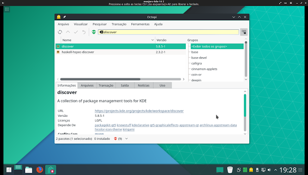Toggle the green alien AUR tool icon
The height and width of the screenshot is (175, 308).
coord(94,32)
